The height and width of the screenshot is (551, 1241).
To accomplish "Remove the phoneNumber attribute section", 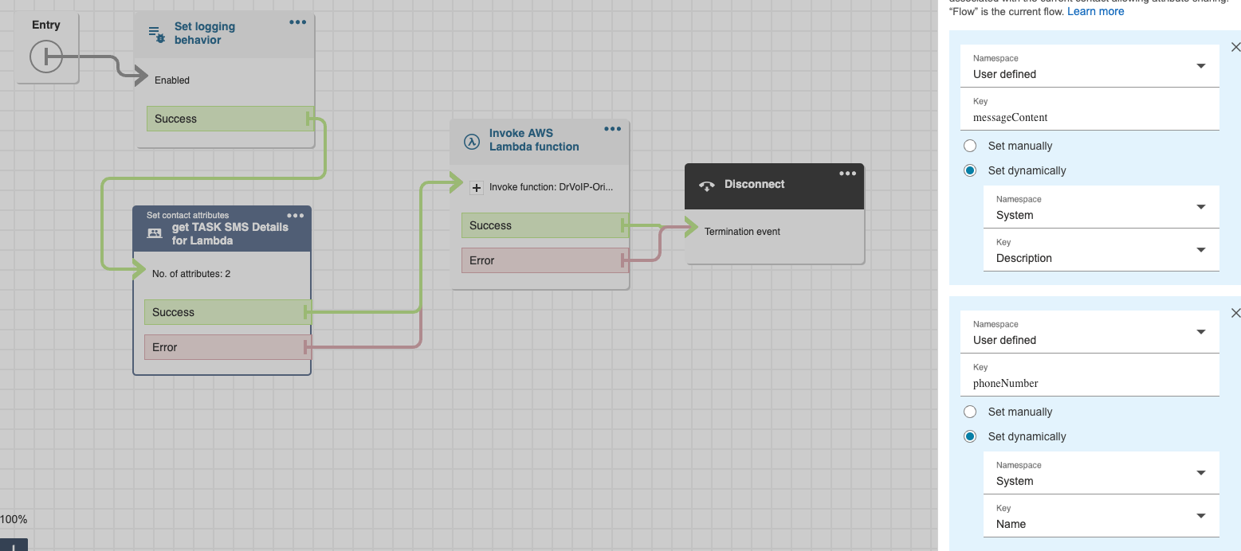I will 1235,313.
